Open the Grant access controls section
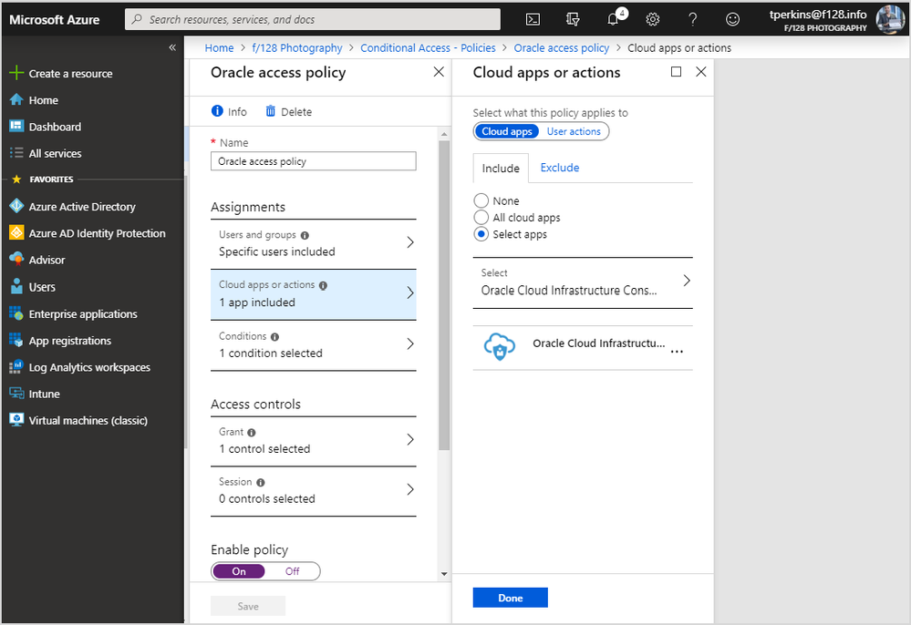The image size is (911, 625). tap(313, 440)
